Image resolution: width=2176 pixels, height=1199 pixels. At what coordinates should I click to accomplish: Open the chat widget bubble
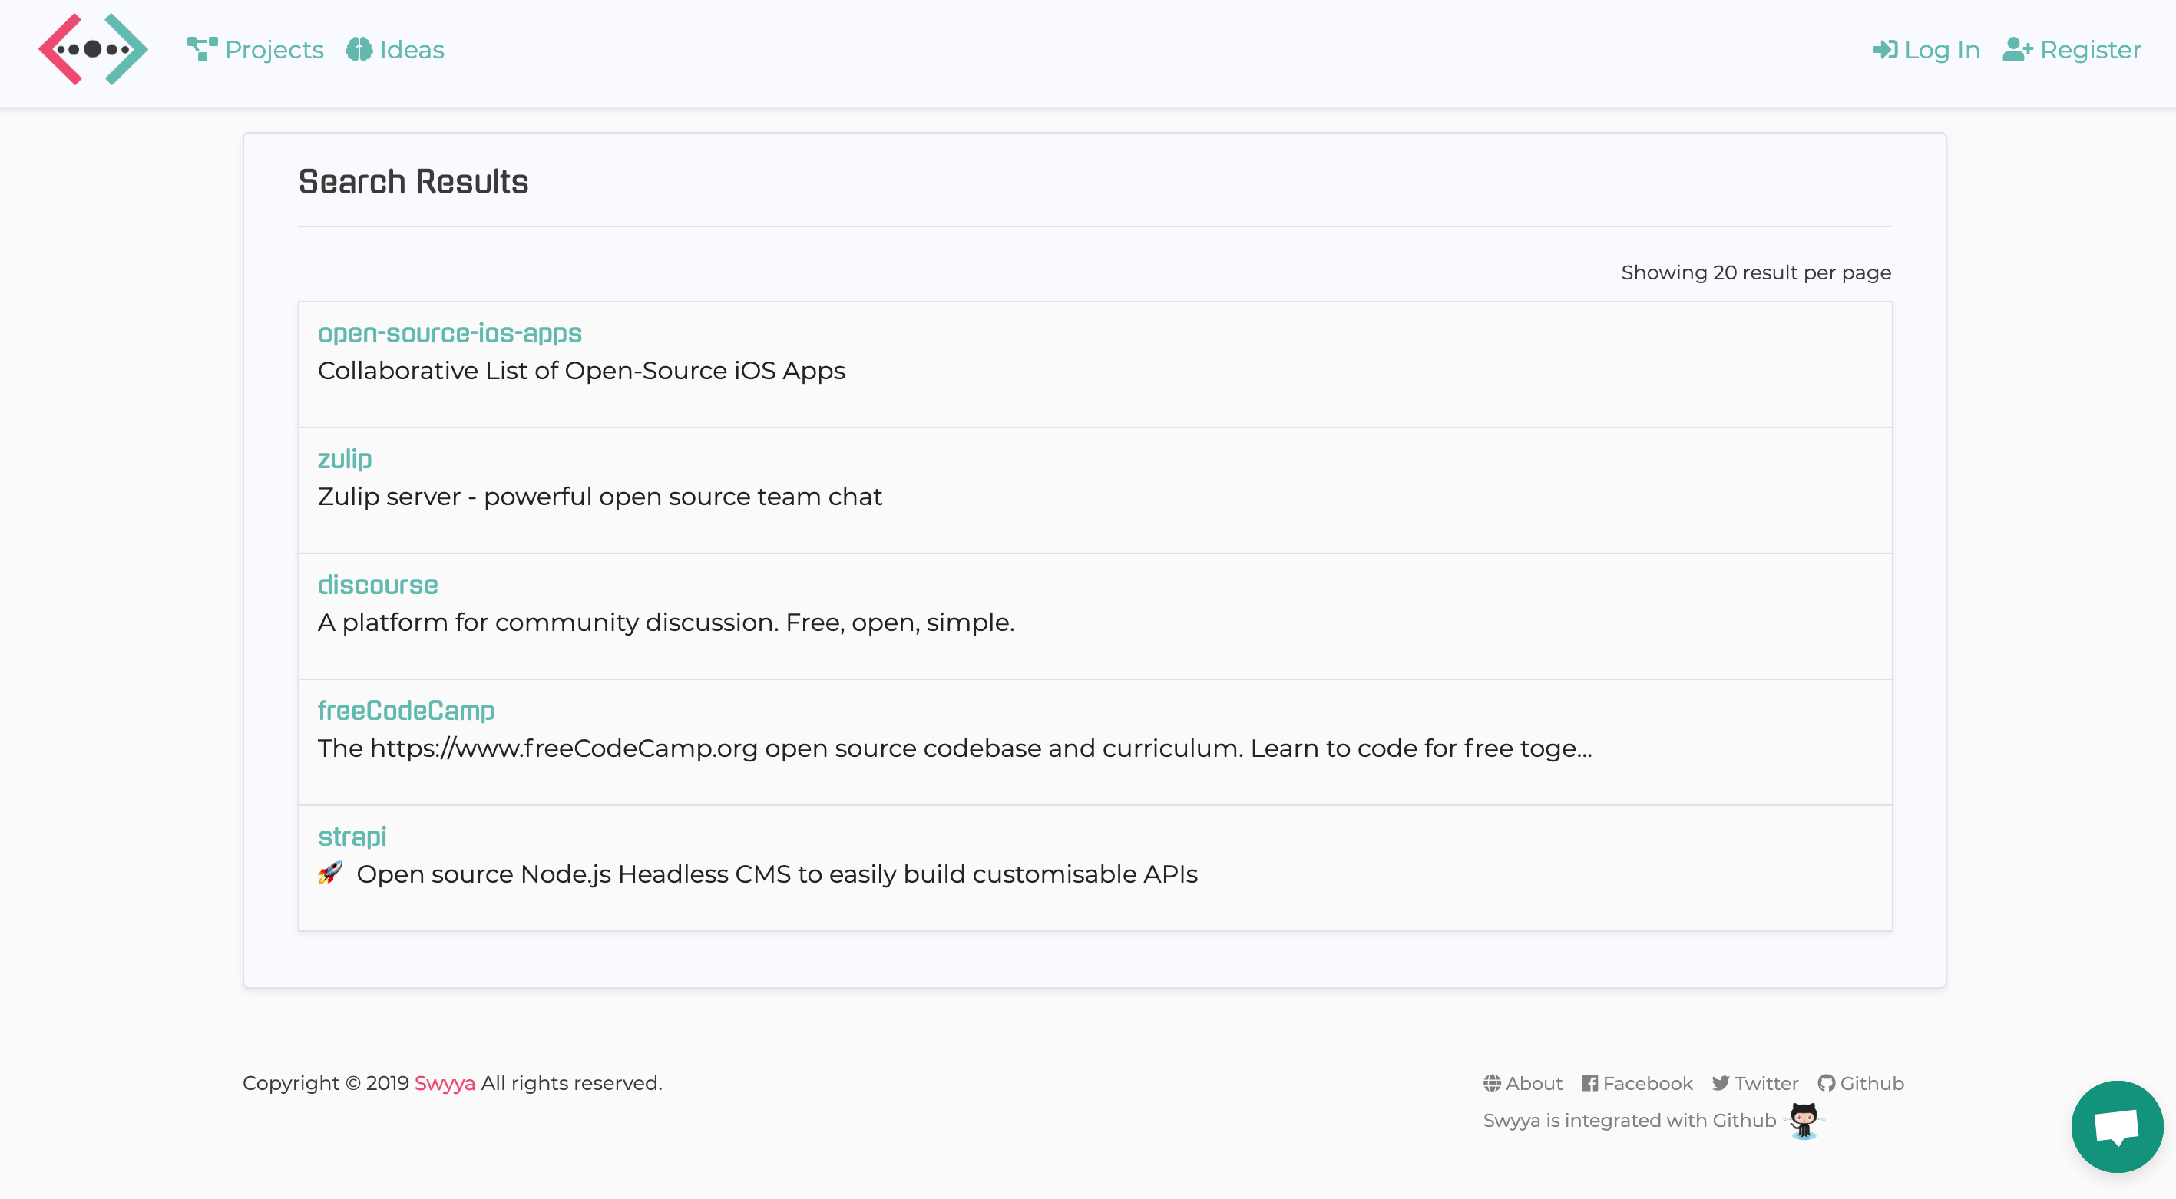(x=2117, y=1126)
